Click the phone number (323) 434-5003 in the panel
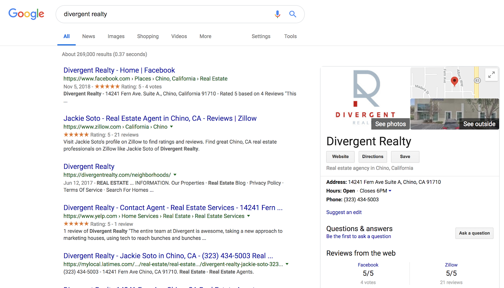 pyautogui.click(x=361, y=200)
